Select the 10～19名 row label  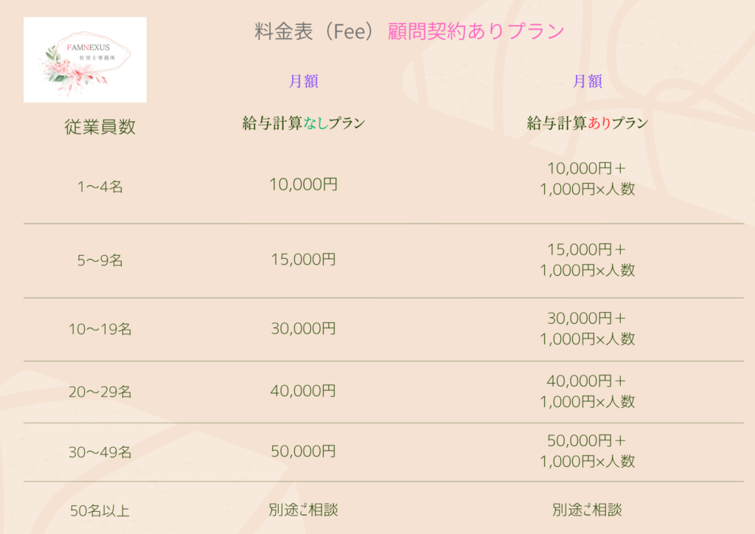pyautogui.click(x=100, y=330)
